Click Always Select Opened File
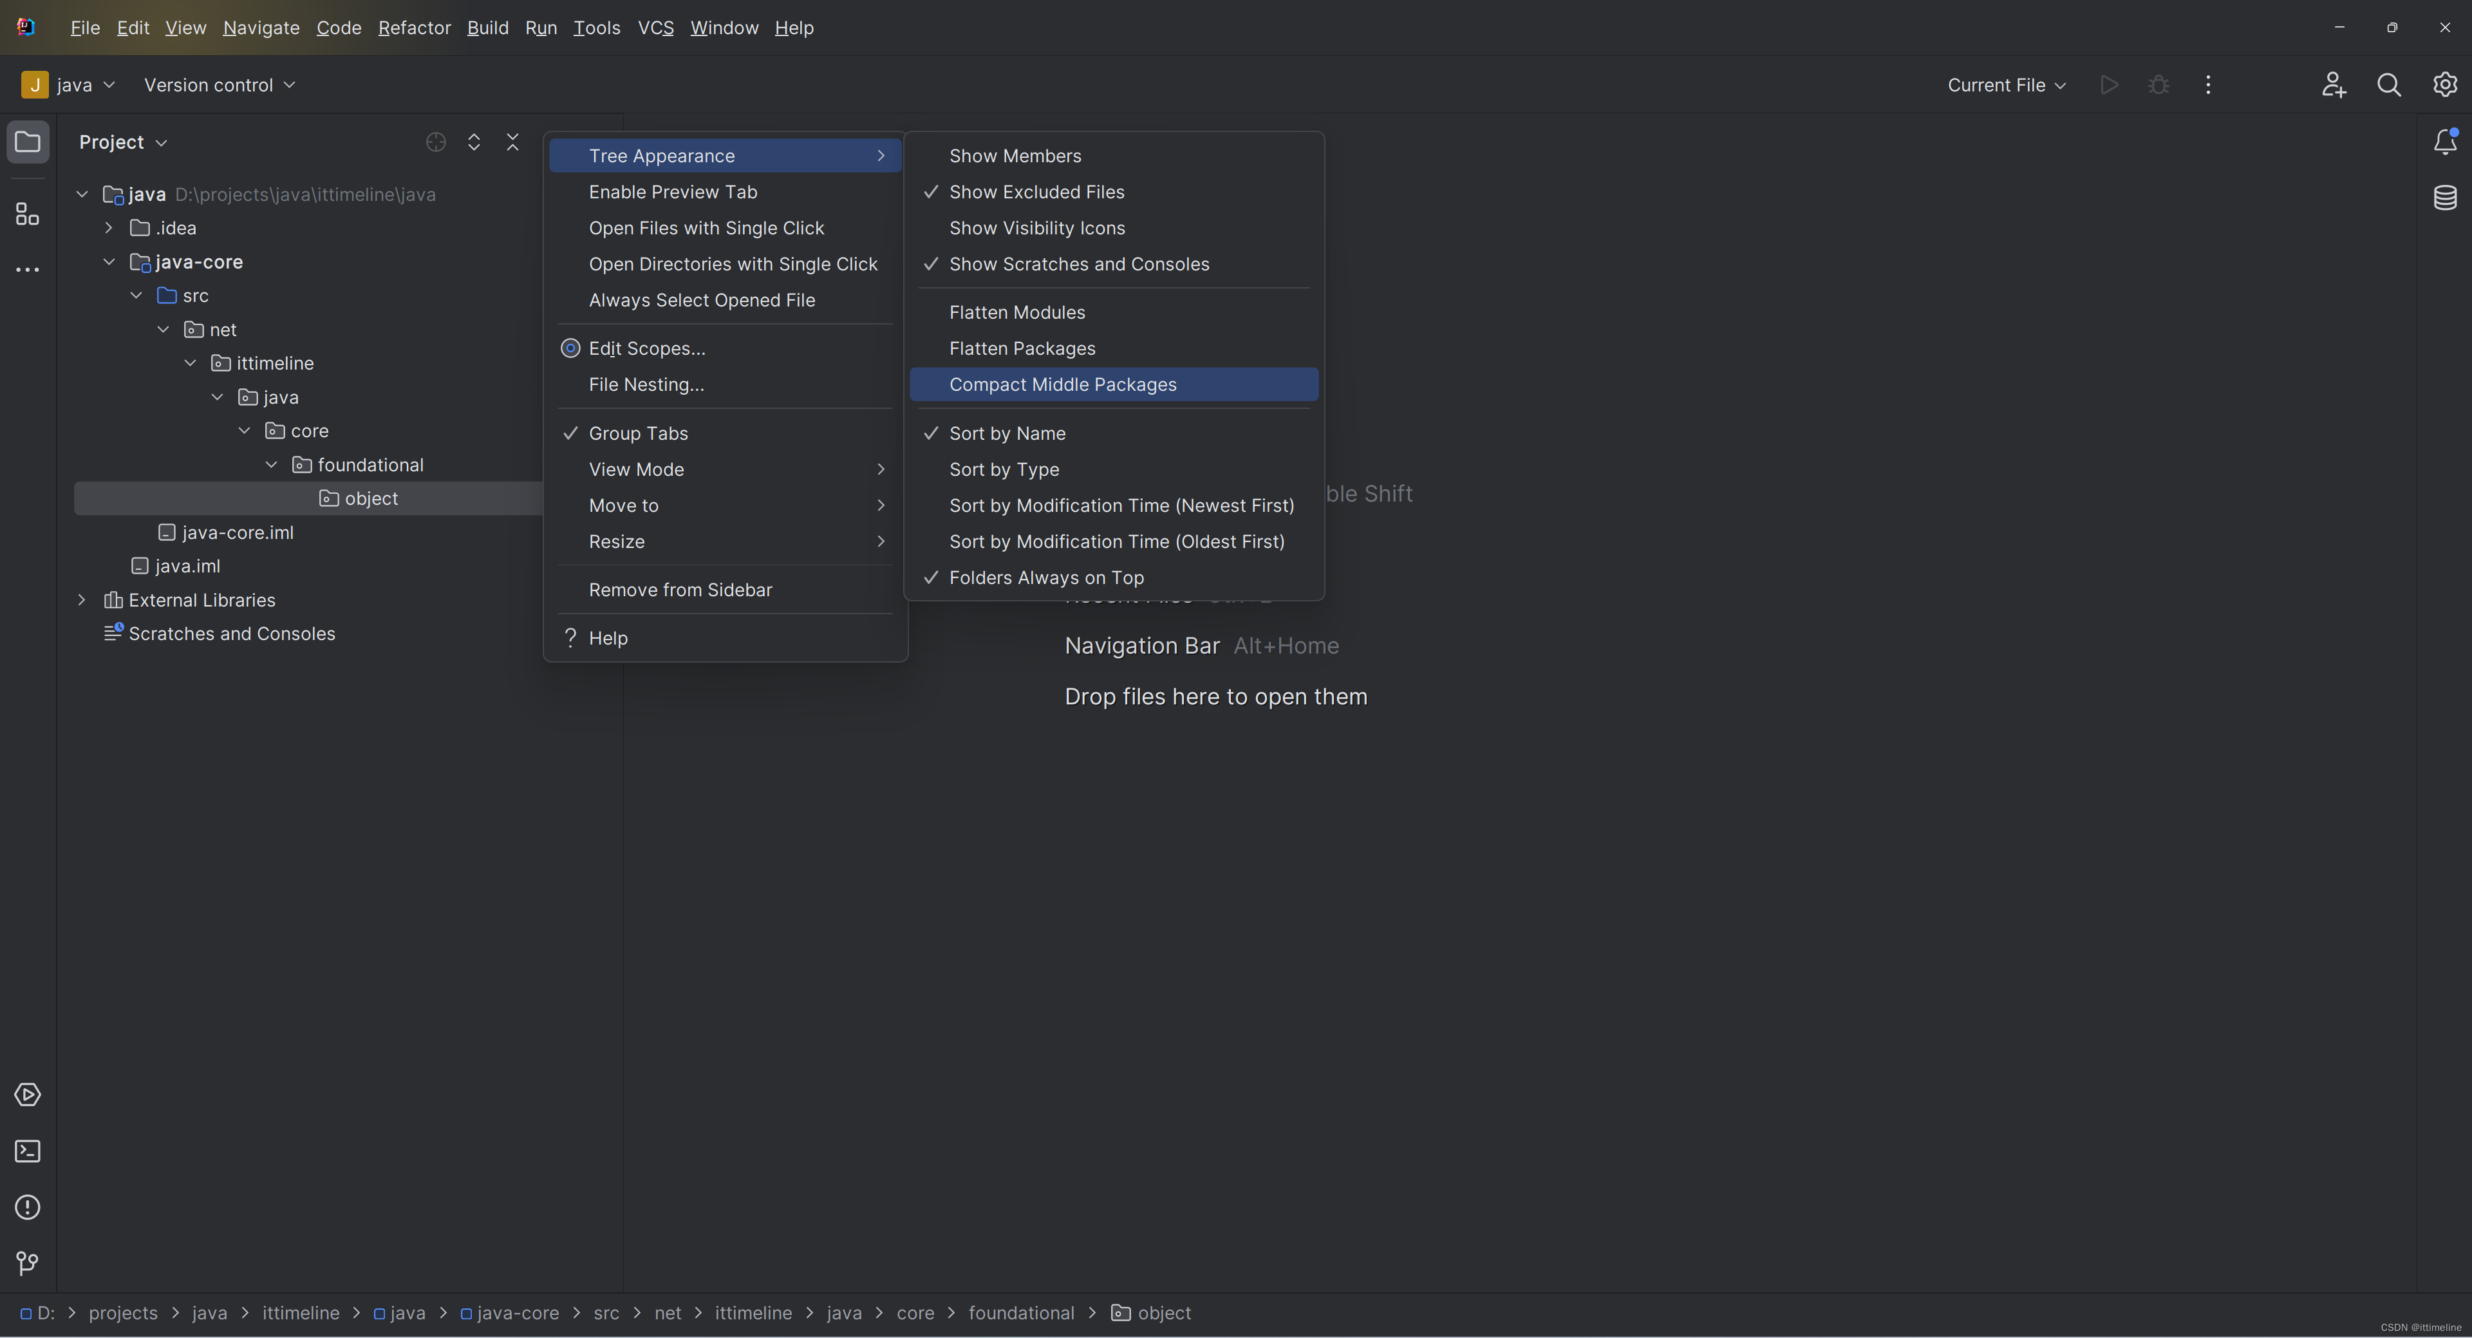Screen dimensions: 2472x1338 click(726, 301)
